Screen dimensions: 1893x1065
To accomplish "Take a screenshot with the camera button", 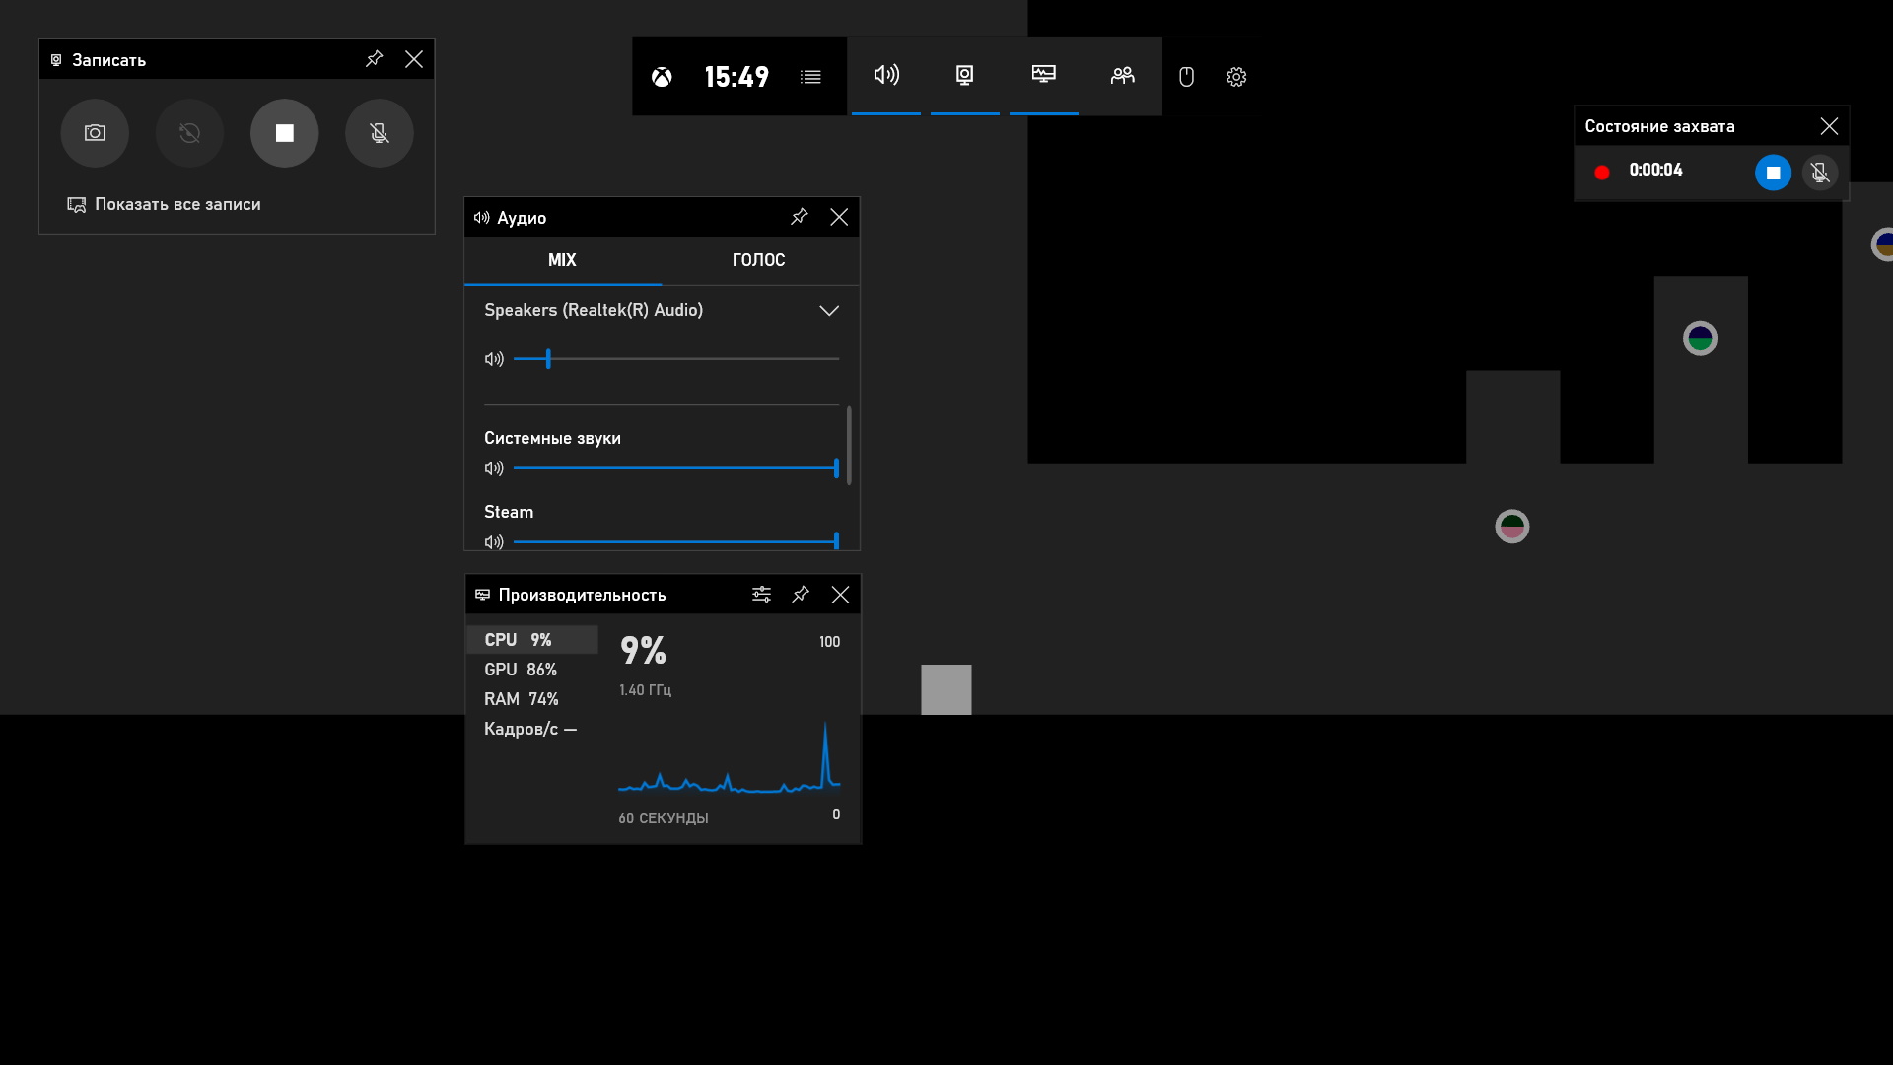I will pyautogui.click(x=95, y=133).
